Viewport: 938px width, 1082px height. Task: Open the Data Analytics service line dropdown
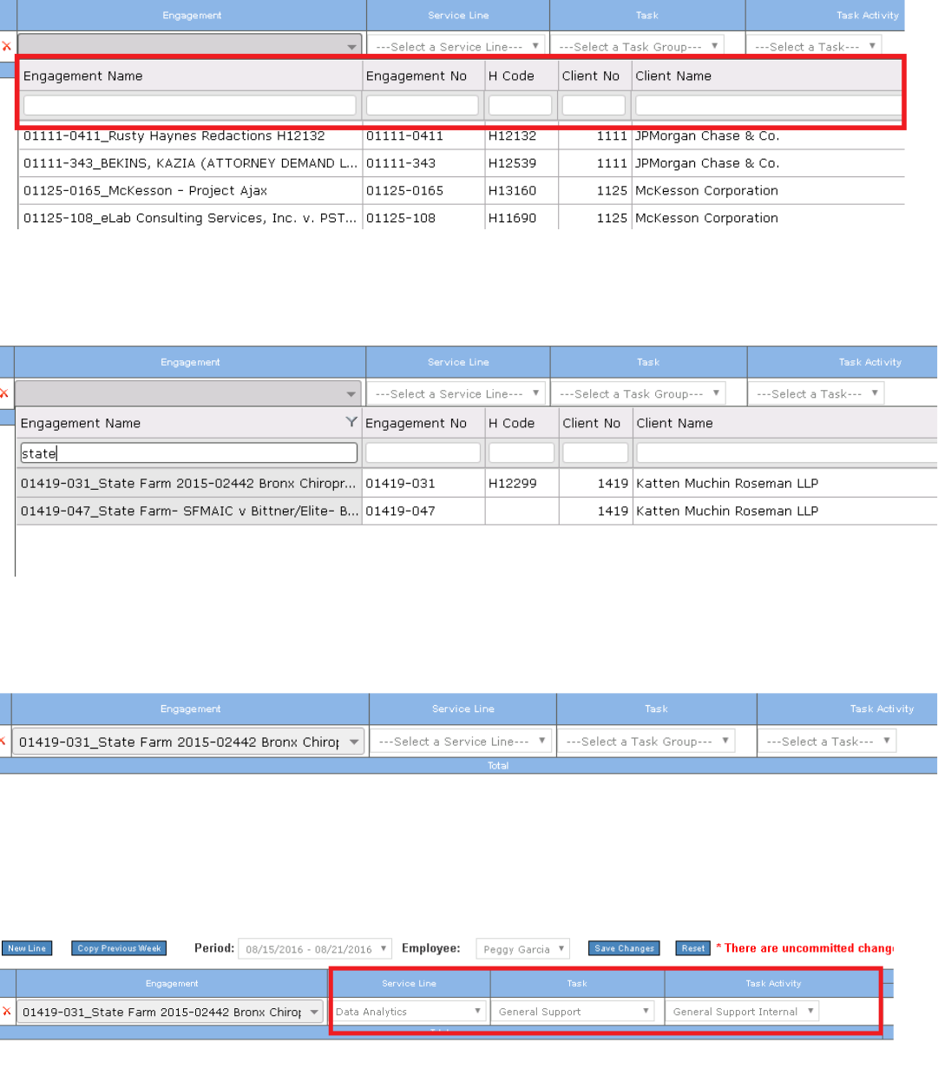click(409, 1012)
